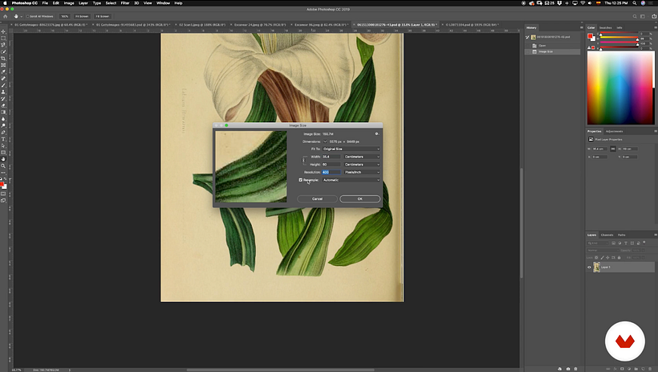The height and width of the screenshot is (372, 658).
Task: Click the Width input field
Action: 331,157
